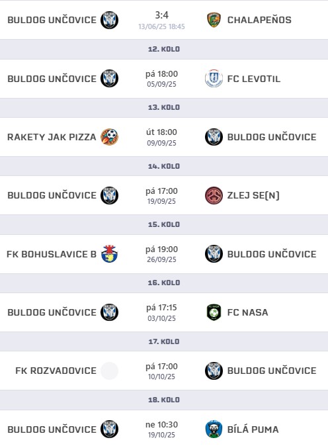Click the Bílá Puma panther logo
Viewport: 328px width, 448px height.
[214, 429]
